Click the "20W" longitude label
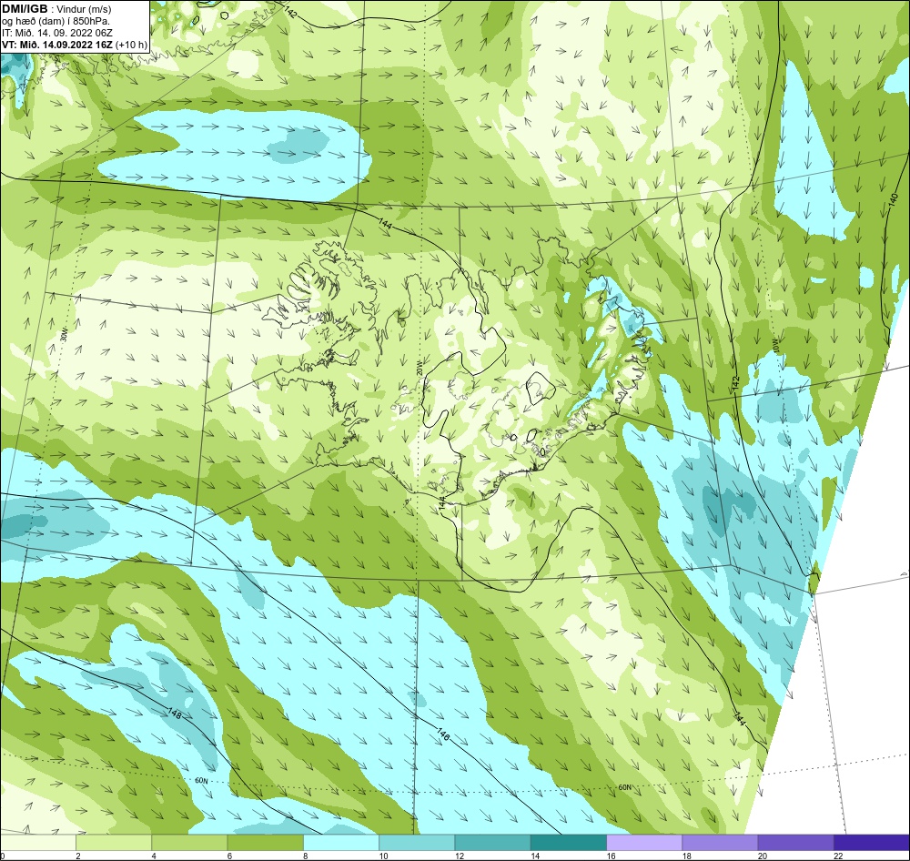Viewport: 910px width, 861px height. point(420,368)
